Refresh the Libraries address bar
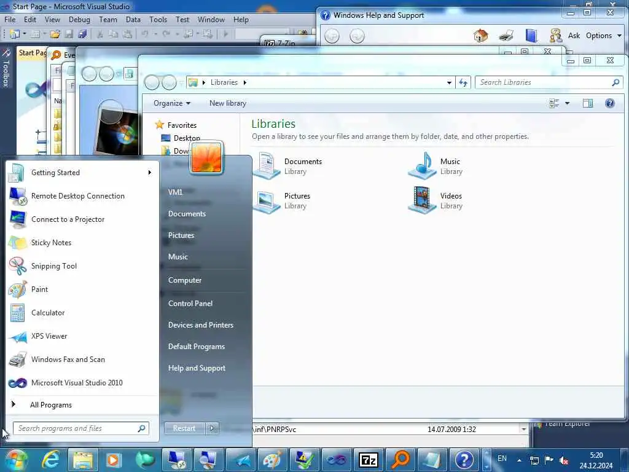 point(463,83)
